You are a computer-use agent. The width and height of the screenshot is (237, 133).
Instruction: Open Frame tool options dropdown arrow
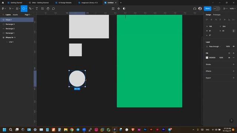(x=20, y=9)
